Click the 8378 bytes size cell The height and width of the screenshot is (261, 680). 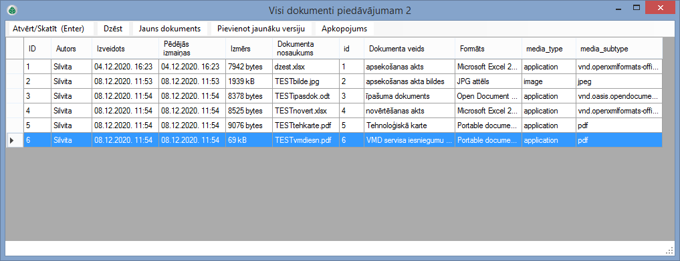point(249,96)
